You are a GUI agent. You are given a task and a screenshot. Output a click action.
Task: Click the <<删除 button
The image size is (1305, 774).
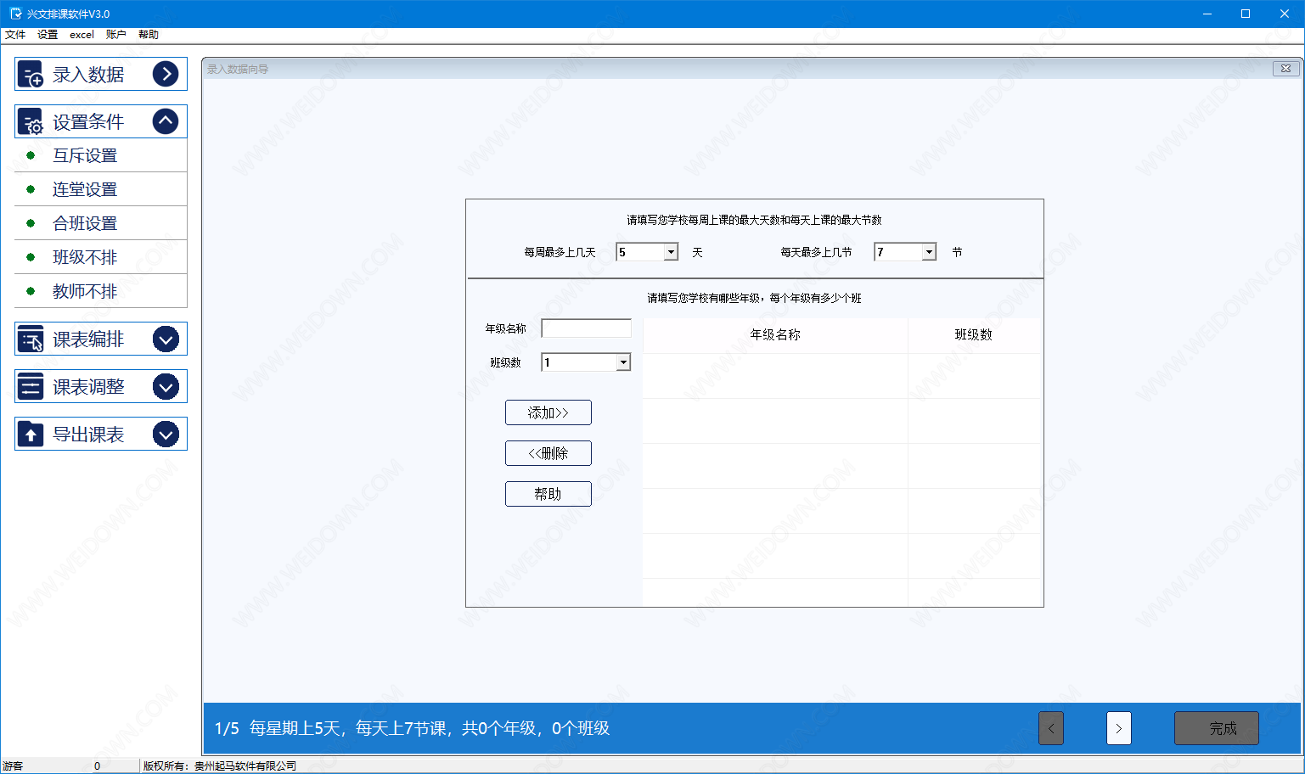[x=548, y=453]
